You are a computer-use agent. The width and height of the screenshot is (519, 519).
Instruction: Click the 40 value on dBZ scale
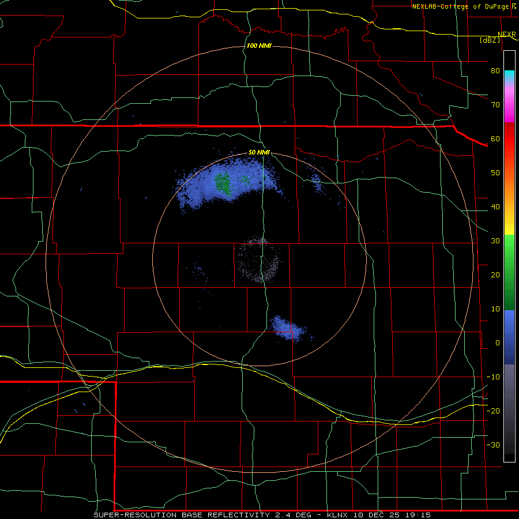pyautogui.click(x=495, y=207)
